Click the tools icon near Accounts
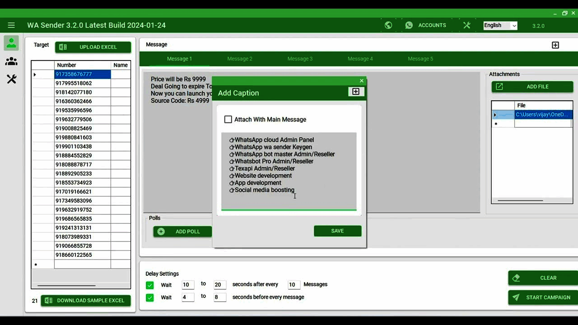Viewport: 578px width, 325px height. pos(466,25)
